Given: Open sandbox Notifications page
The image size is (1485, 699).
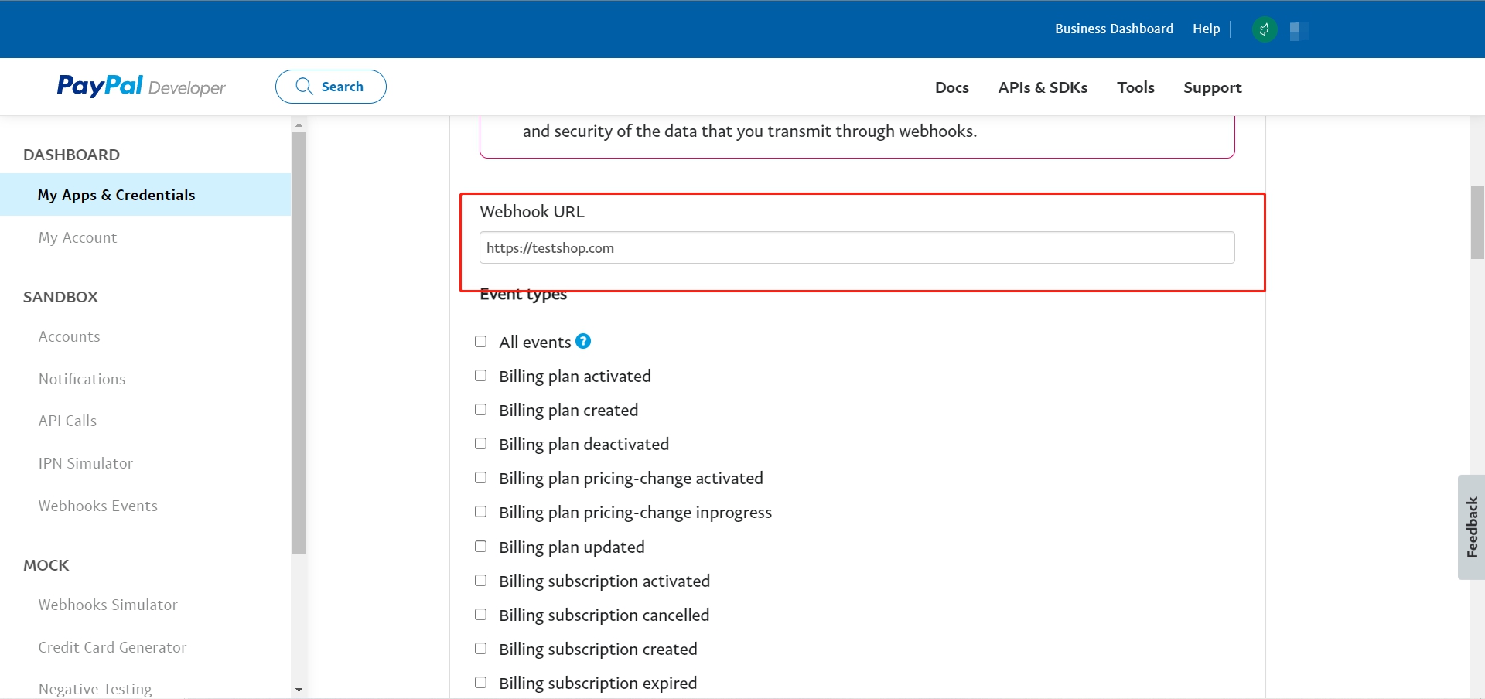Looking at the screenshot, I should (82, 379).
